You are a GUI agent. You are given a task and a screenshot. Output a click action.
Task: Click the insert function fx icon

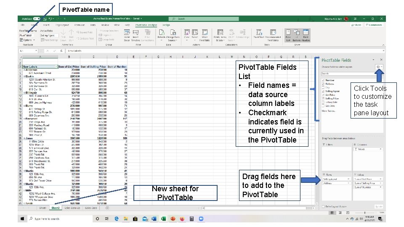[x=61, y=51]
